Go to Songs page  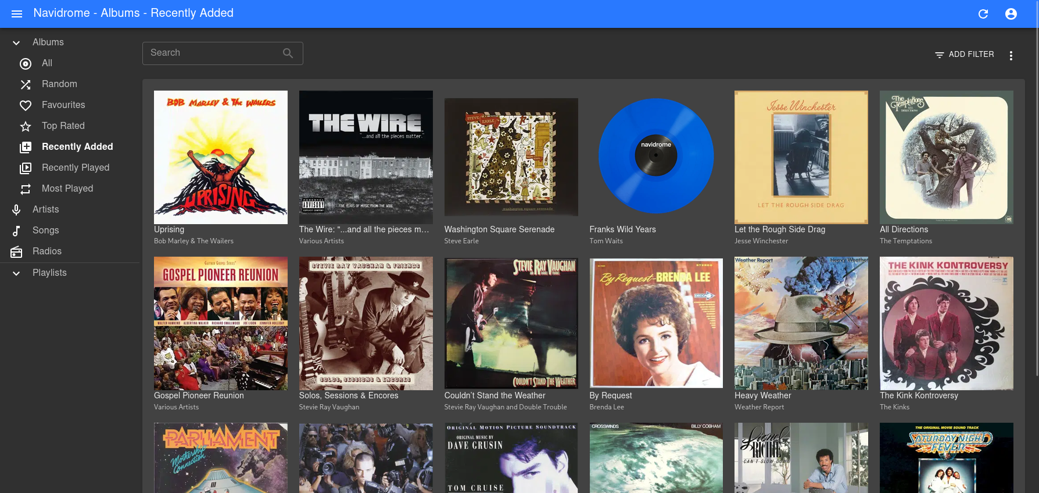pos(70,231)
